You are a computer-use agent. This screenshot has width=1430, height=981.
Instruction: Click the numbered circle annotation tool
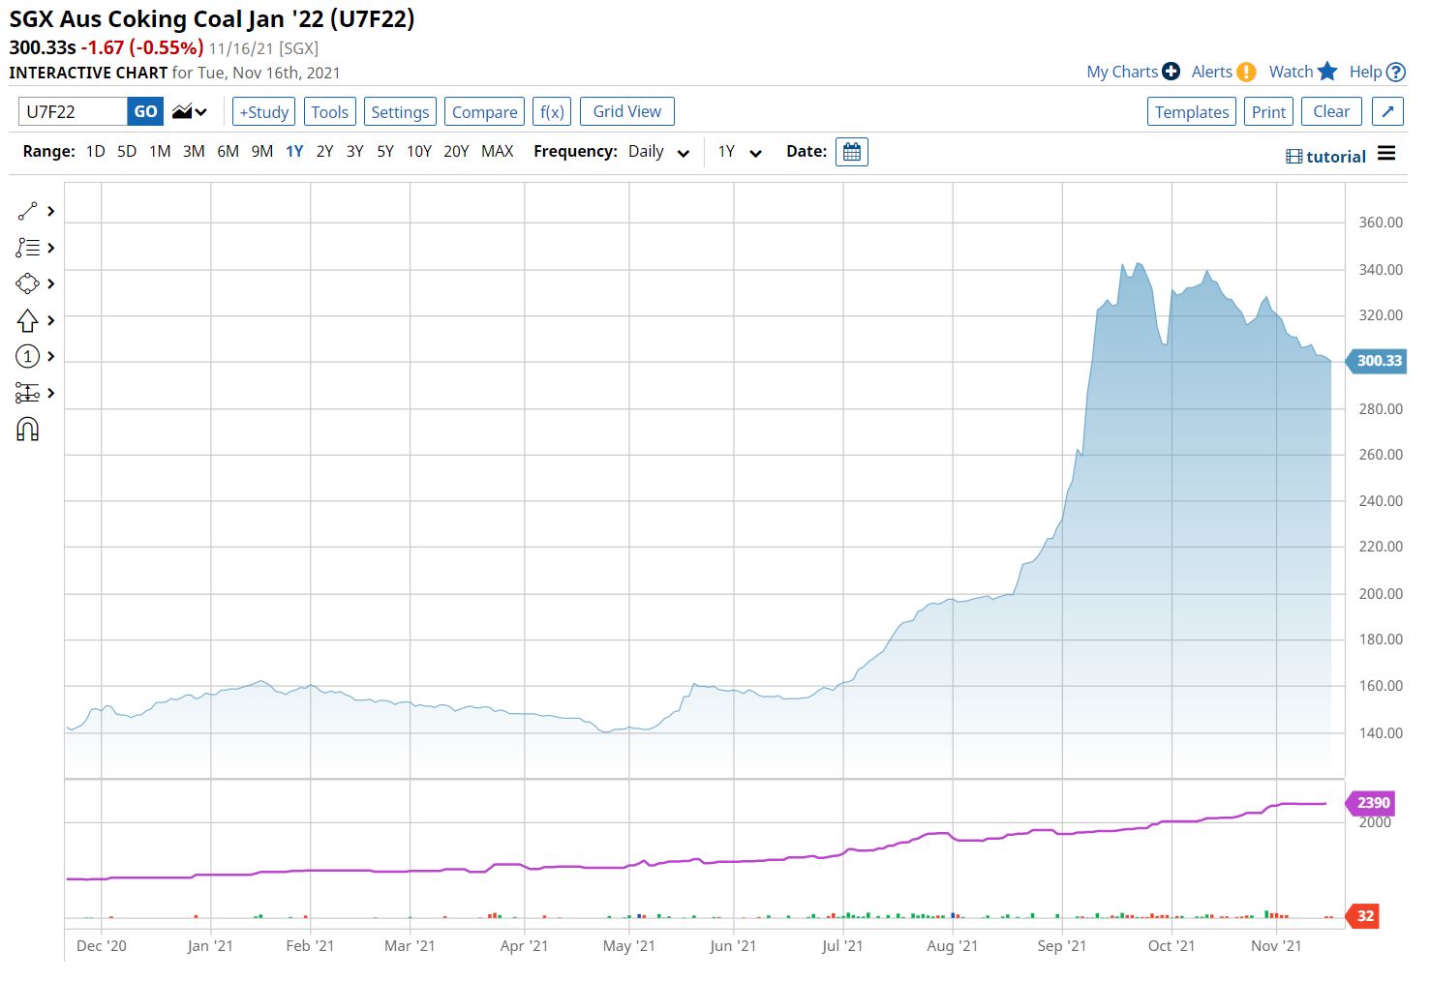[x=27, y=357]
